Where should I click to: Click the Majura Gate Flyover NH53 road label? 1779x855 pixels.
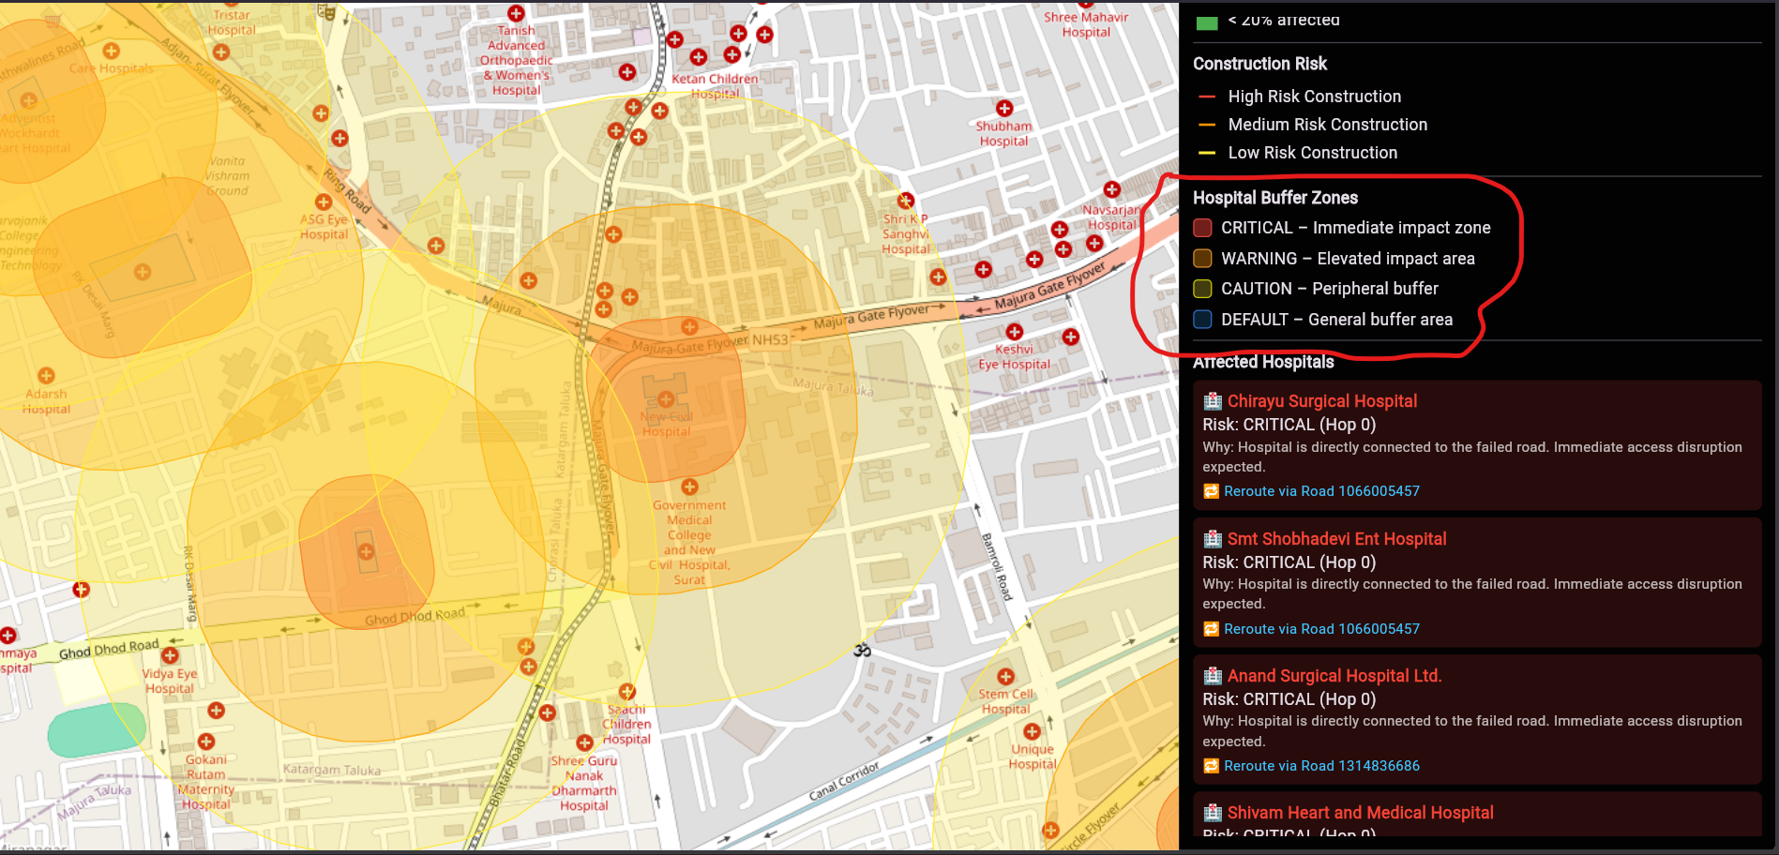coord(710,344)
